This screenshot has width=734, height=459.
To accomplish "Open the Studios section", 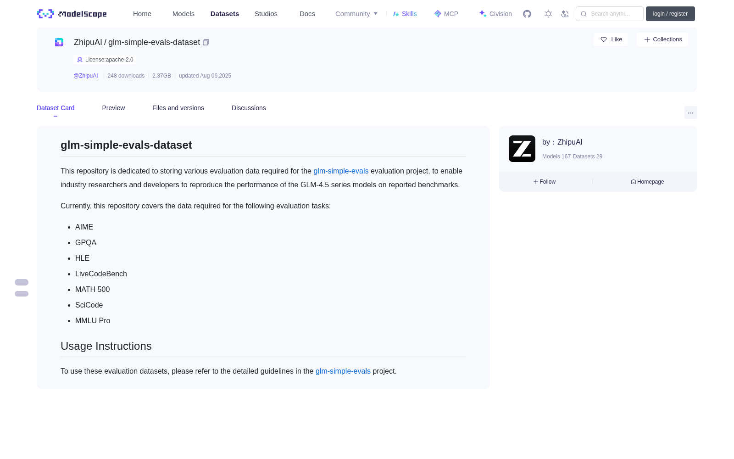I will coord(266,14).
